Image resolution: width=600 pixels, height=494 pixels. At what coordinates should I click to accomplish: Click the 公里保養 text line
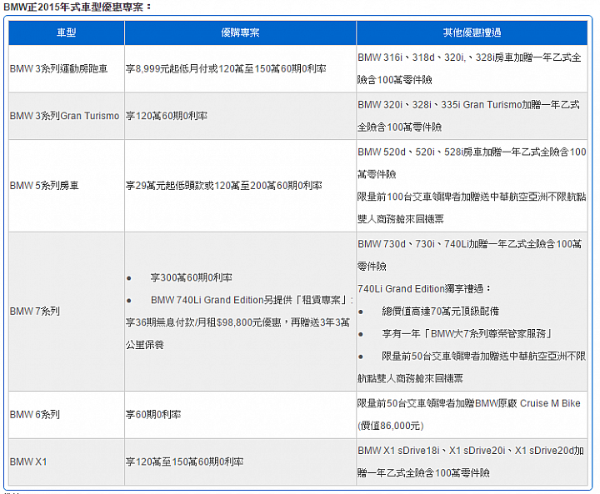click(x=145, y=345)
